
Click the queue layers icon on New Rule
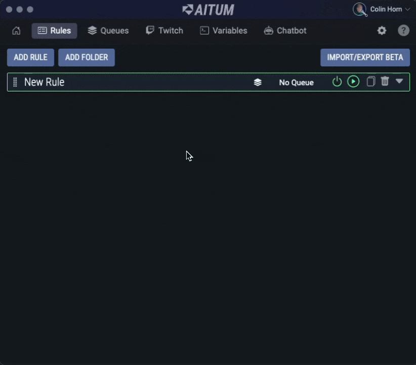pos(258,82)
